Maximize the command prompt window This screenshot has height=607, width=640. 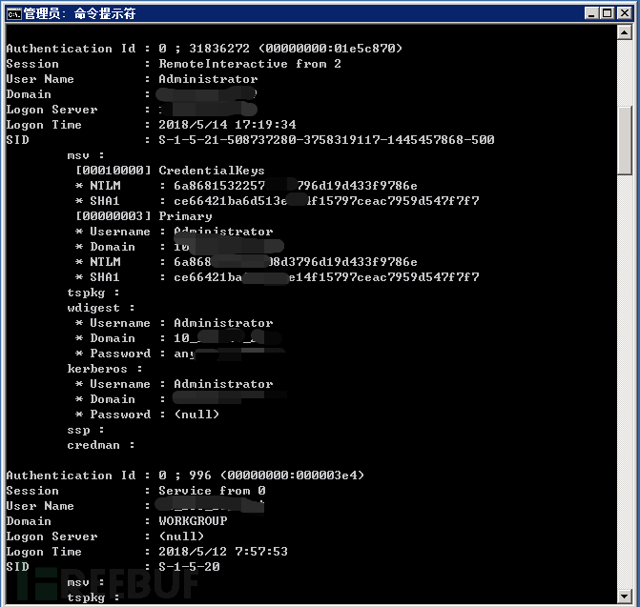(607, 13)
